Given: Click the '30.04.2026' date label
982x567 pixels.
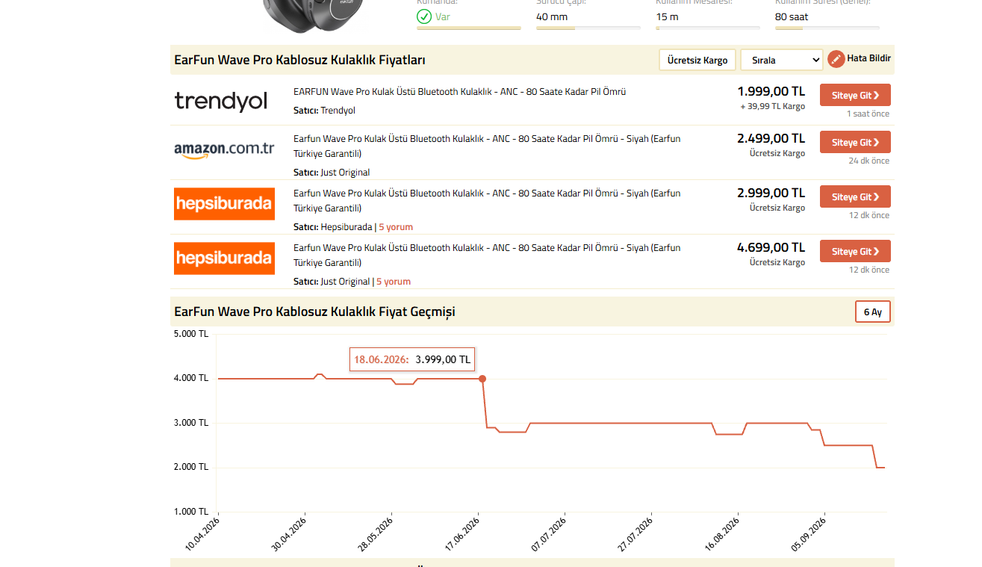Looking at the screenshot, I should (289, 533).
